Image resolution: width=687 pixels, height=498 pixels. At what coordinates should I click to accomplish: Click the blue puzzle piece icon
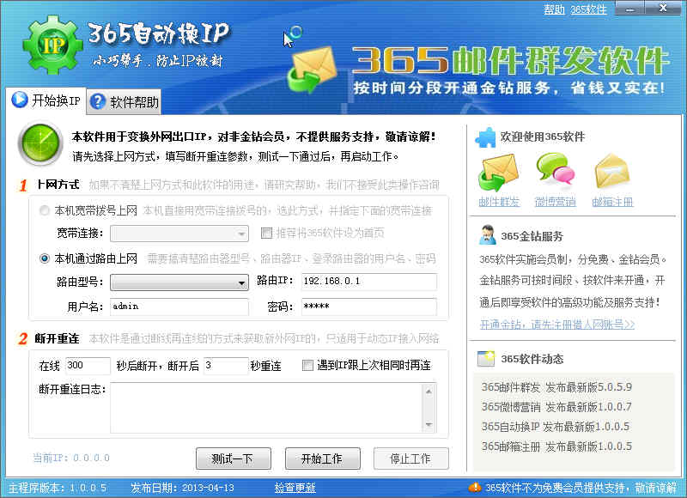pyautogui.click(x=485, y=137)
